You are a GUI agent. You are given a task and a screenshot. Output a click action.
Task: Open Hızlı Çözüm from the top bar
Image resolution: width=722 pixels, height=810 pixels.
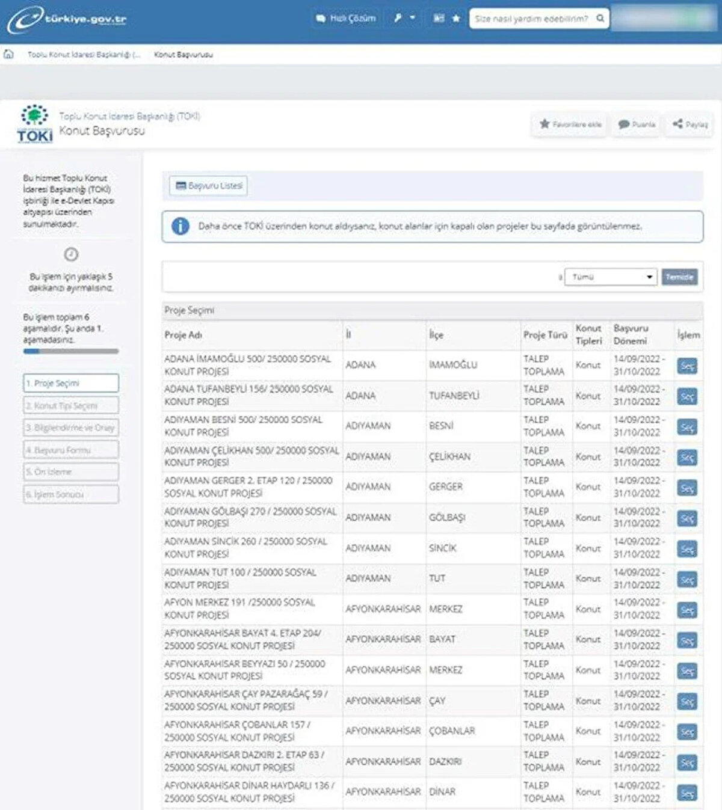348,17
